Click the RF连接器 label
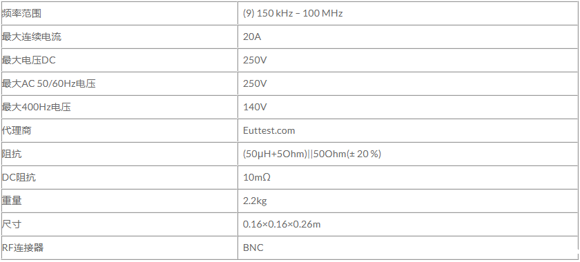580x262 pixels. click(23, 248)
